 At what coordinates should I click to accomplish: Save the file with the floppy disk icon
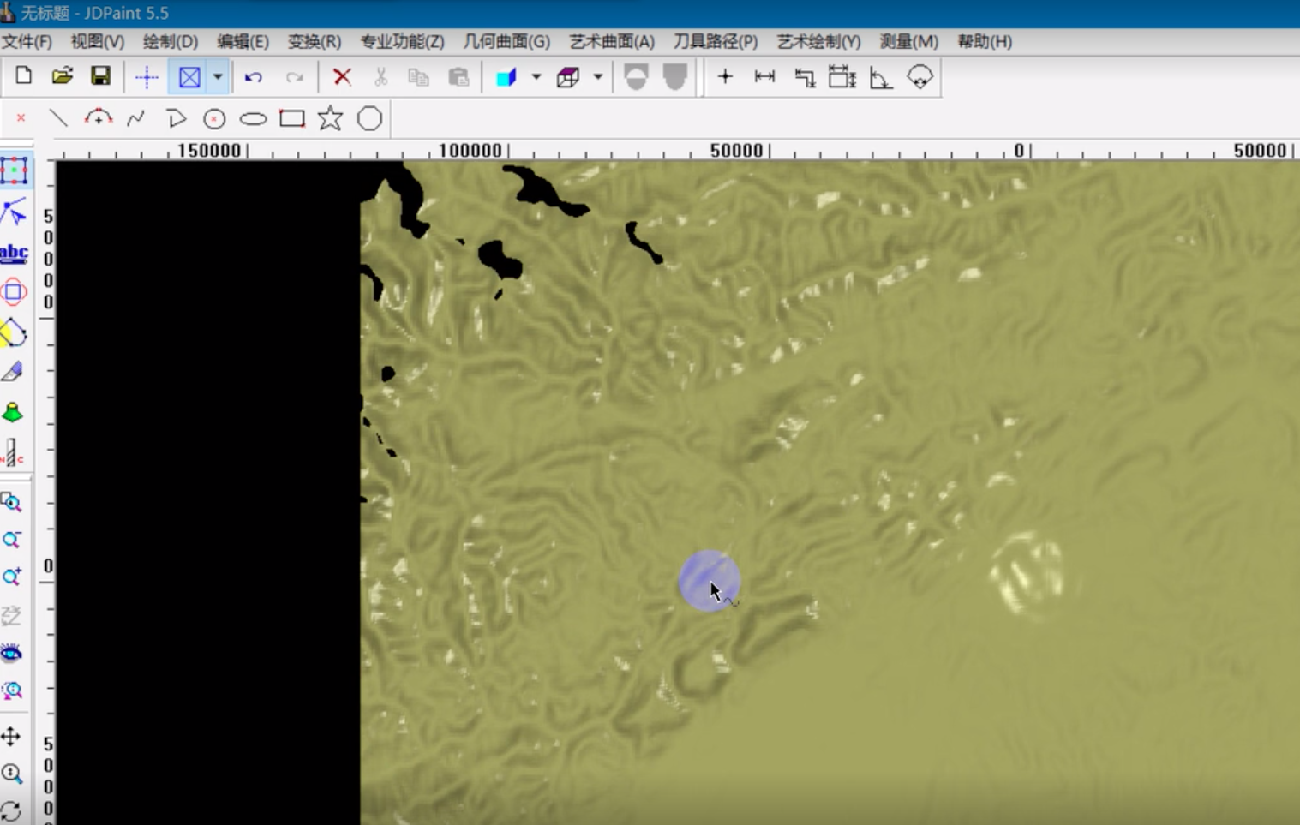[100, 76]
